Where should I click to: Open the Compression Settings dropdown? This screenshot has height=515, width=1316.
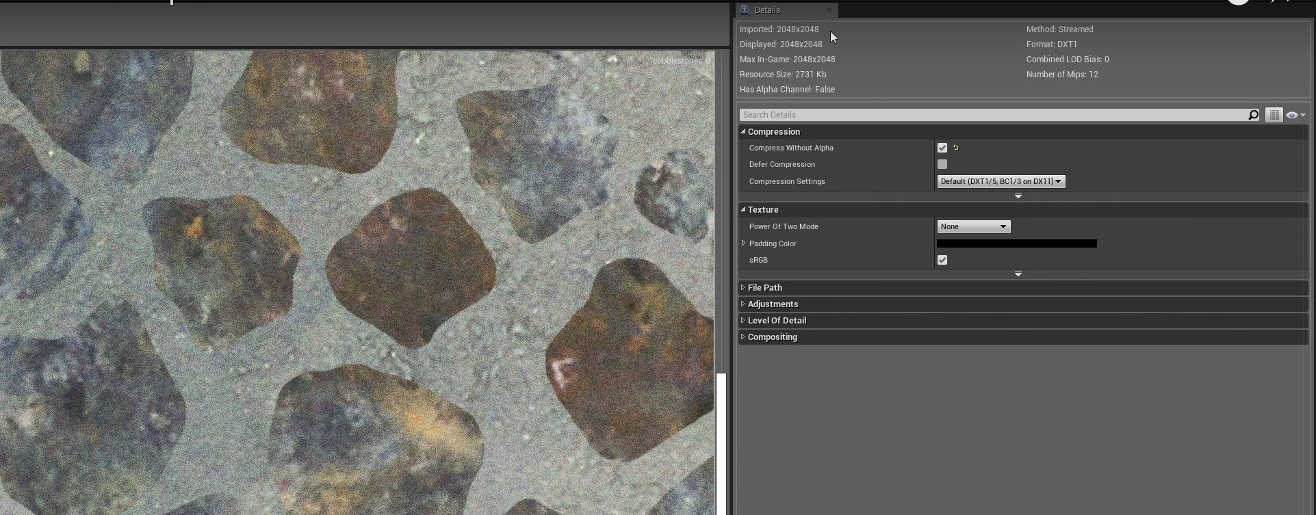coord(1001,181)
